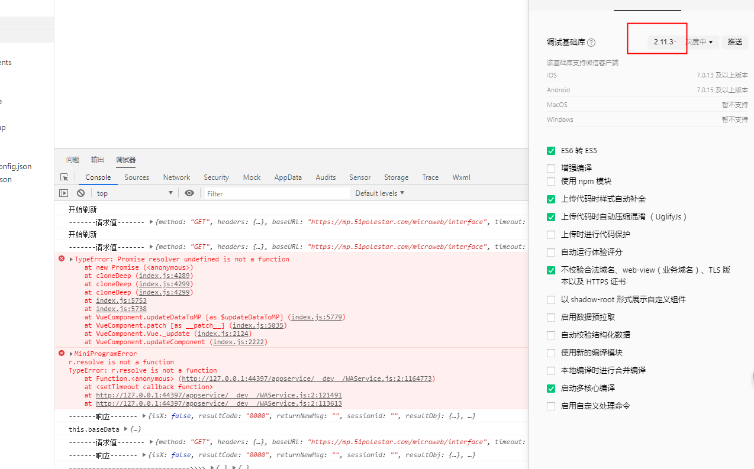Enable 启用数据预拉取 checkbox

click(551, 318)
